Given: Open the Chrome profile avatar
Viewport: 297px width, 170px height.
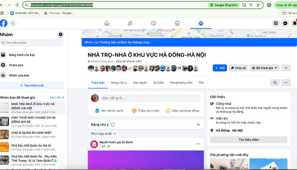Looking at the screenshot, I should click(269, 5).
